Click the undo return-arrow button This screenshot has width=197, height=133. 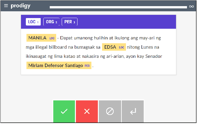[x=133, y=111]
